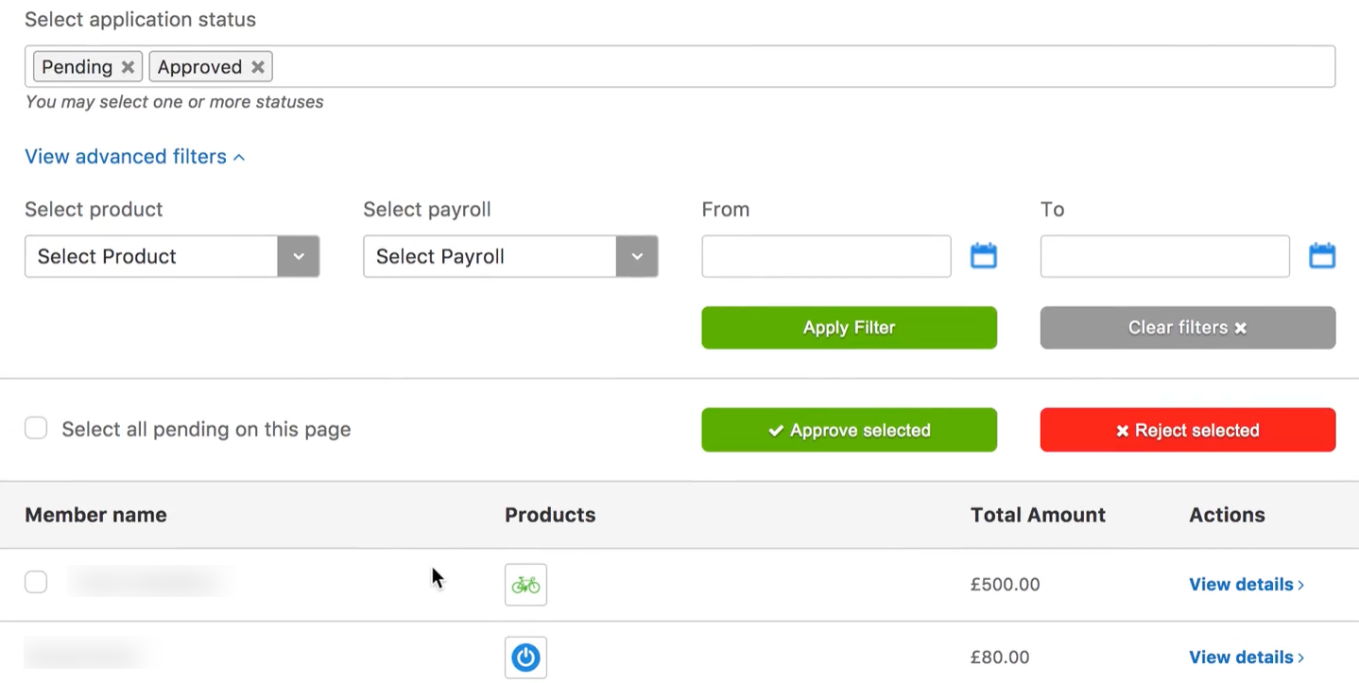
Task: Click into the From date field
Action: 826,257
